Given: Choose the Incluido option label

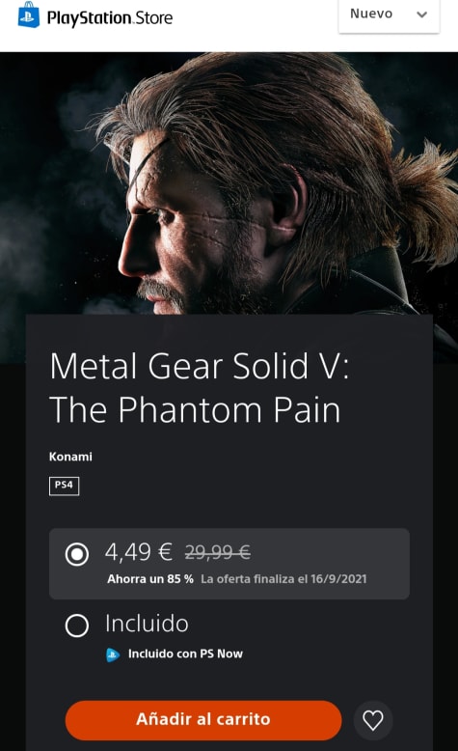Looking at the screenshot, I should click(147, 624).
